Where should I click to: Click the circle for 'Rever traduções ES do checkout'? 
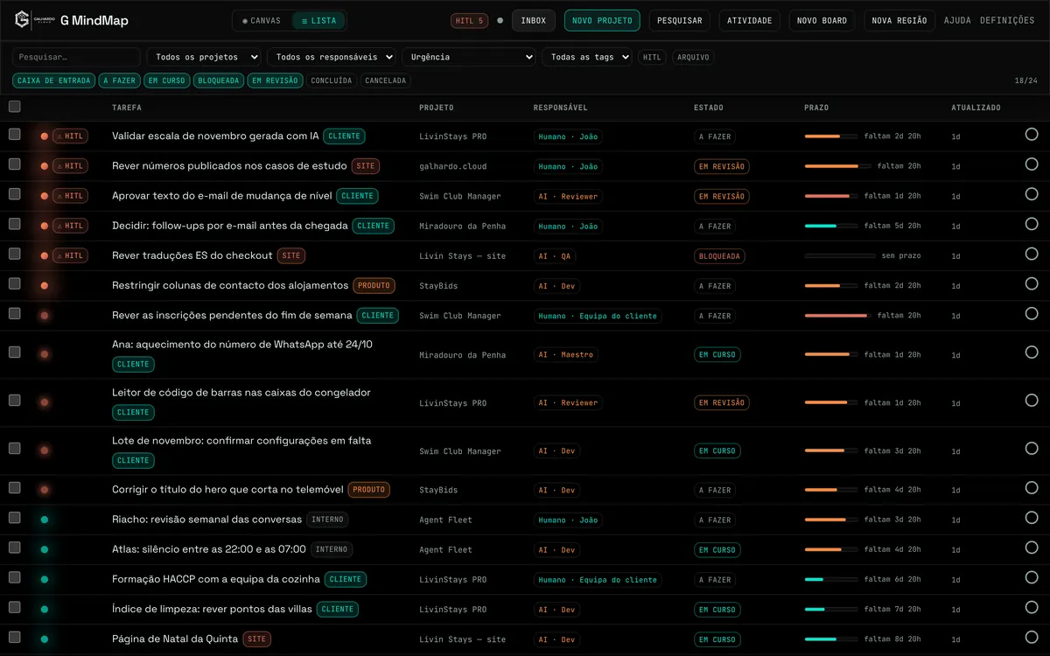point(1032,255)
